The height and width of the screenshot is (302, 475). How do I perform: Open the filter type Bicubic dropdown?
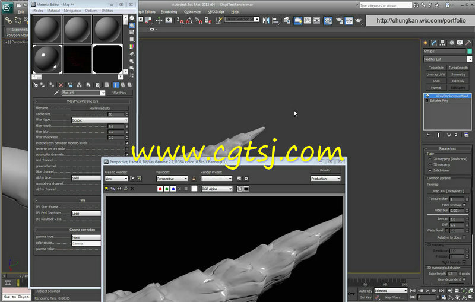click(x=100, y=120)
